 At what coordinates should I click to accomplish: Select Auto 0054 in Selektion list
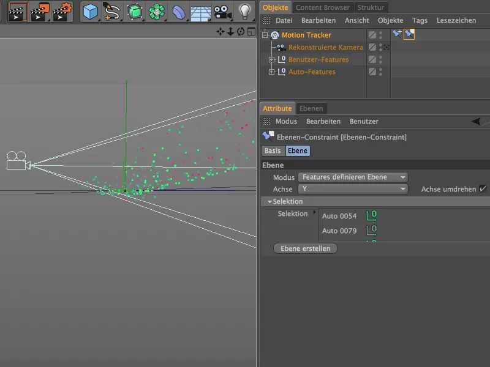pos(339,216)
